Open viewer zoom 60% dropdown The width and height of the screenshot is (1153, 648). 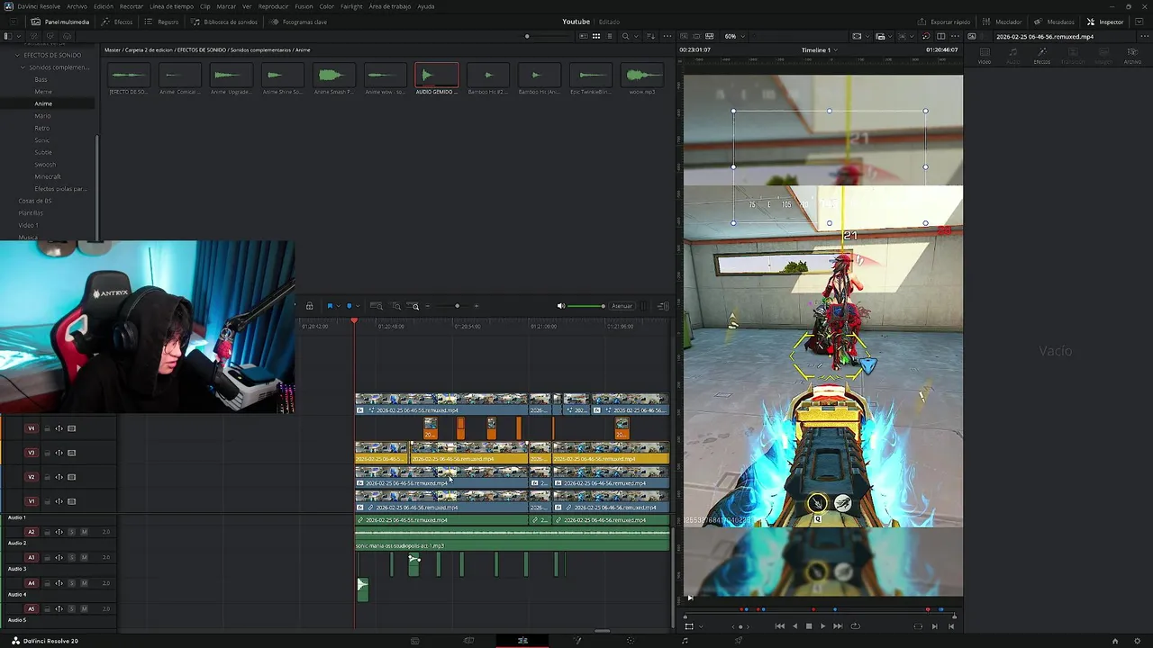[734, 36]
